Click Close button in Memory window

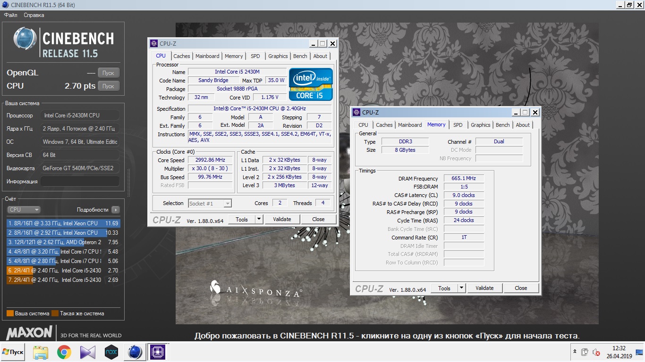tap(521, 288)
